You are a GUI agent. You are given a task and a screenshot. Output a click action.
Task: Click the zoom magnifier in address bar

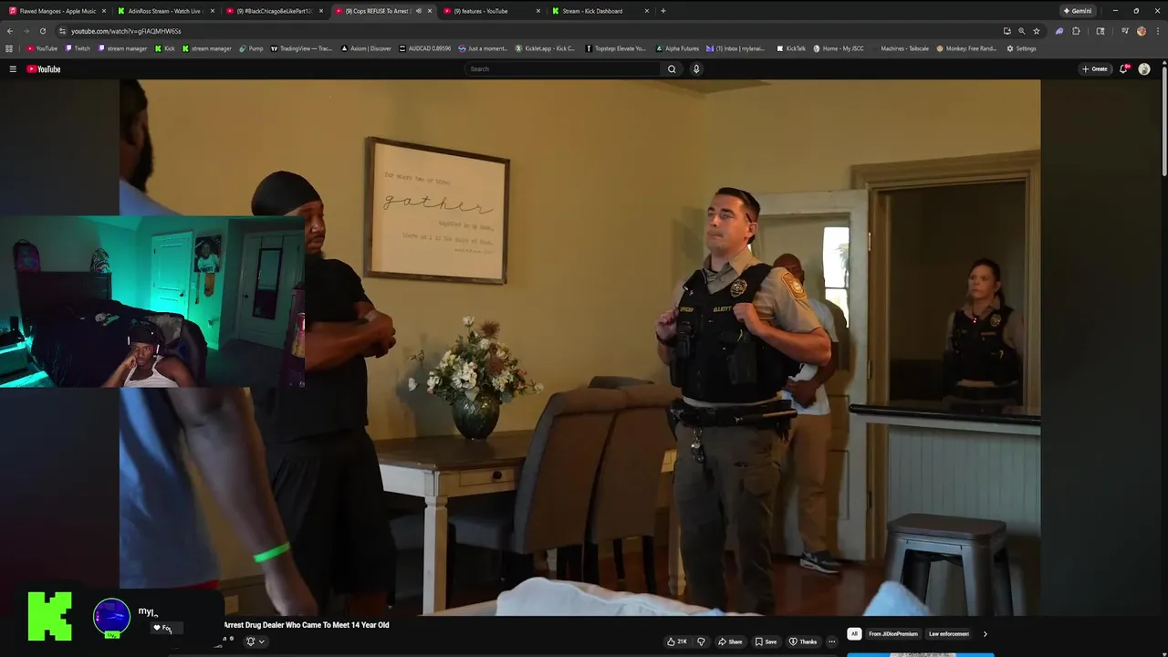[x=1021, y=31]
